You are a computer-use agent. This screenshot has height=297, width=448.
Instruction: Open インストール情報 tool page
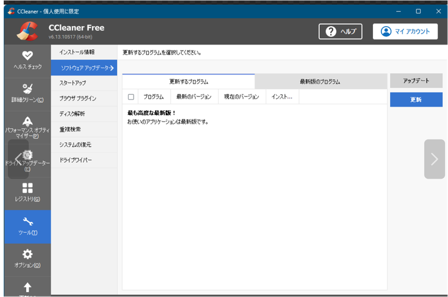tap(84, 52)
